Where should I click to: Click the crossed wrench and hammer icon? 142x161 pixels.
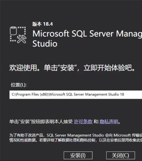point(22,39)
